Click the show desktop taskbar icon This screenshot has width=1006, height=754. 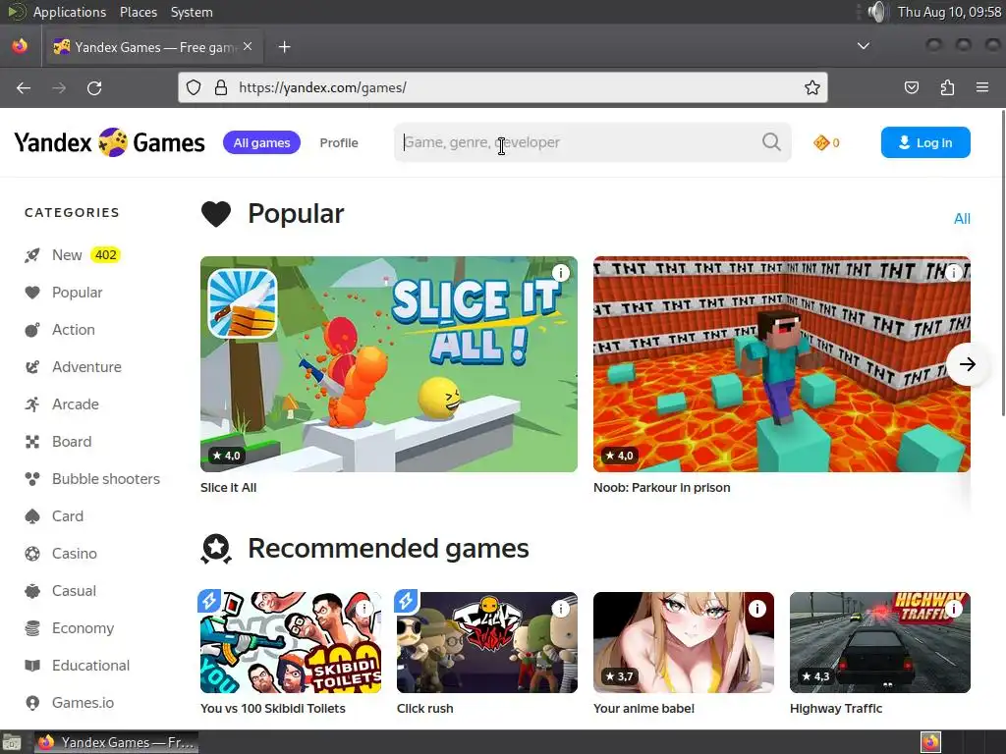pos(12,742)
